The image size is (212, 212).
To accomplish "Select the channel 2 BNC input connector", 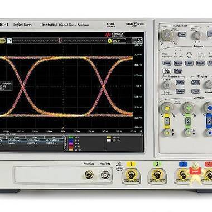I will pyautogui.click(x=157, y=175).
